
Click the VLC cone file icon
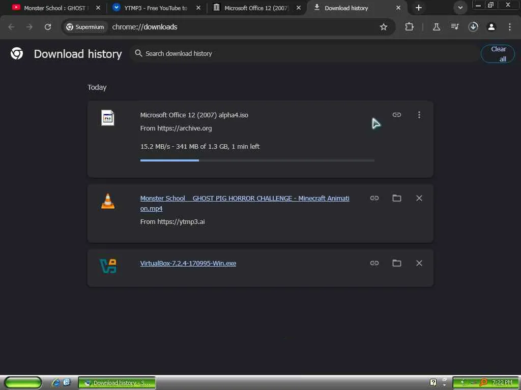(x=108, y=201)
